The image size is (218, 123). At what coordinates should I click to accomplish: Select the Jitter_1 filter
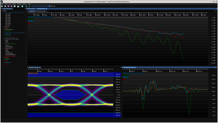pos(7,27)
